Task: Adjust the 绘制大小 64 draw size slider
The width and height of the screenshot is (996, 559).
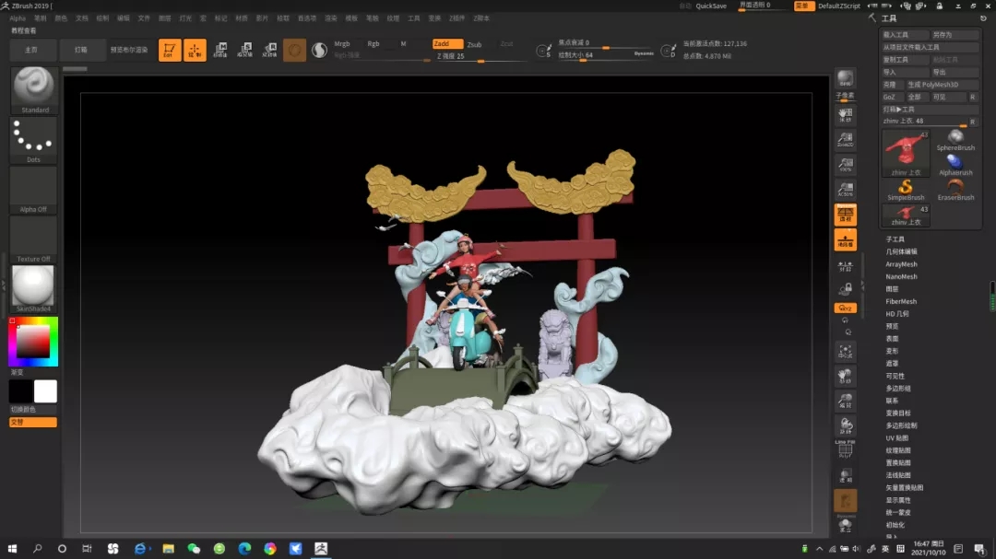Action: click(x=606, y=55)
